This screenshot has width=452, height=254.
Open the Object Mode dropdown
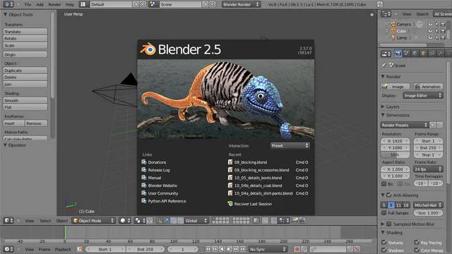point(94,221)
